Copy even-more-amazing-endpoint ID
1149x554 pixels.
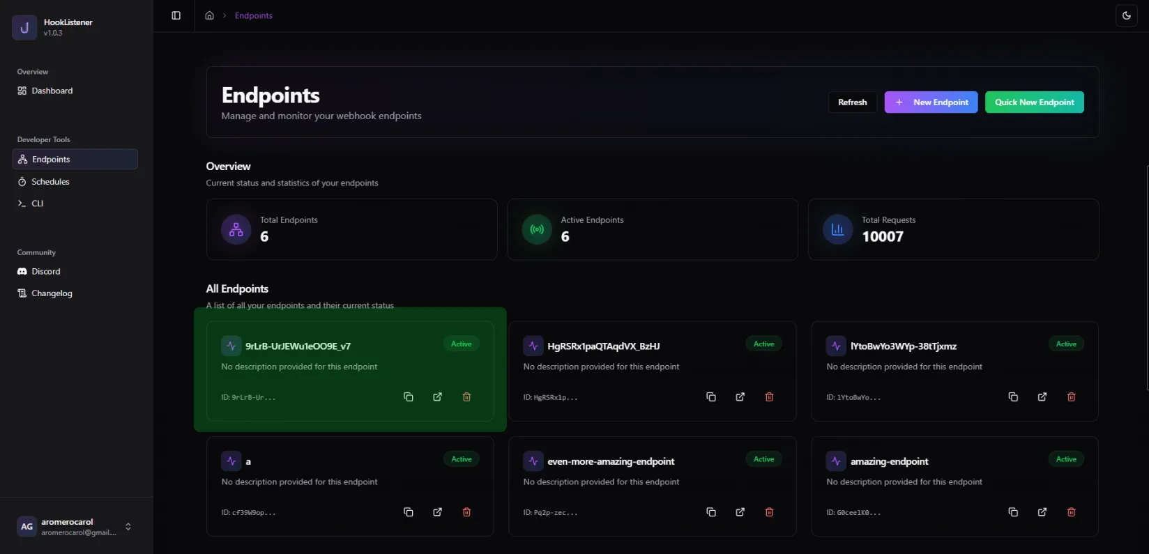point(710,512)
